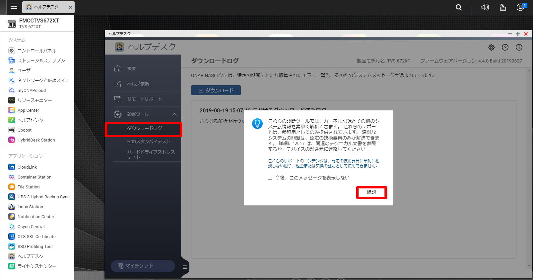This screenshot has width=533, height=280.
Task: Click the lightbulb info icon in dialog
Action: point(257,124)
